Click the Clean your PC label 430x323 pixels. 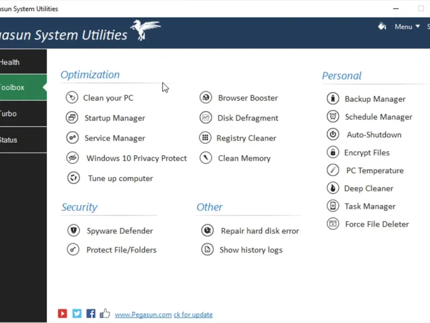(x=109, y=98)
